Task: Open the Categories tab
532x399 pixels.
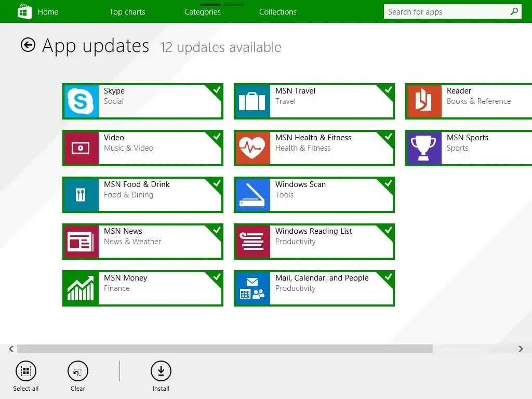Action: (x=202, y=12)
